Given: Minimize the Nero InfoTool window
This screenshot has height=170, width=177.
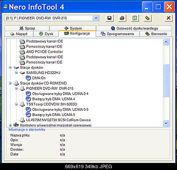Looking at the screenshot, I should click(x=147, y=7).
